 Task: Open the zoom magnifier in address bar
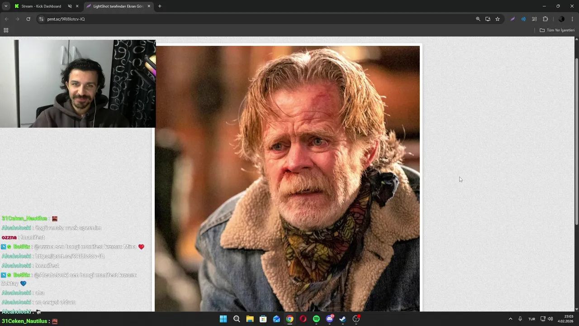coord(478,19)
